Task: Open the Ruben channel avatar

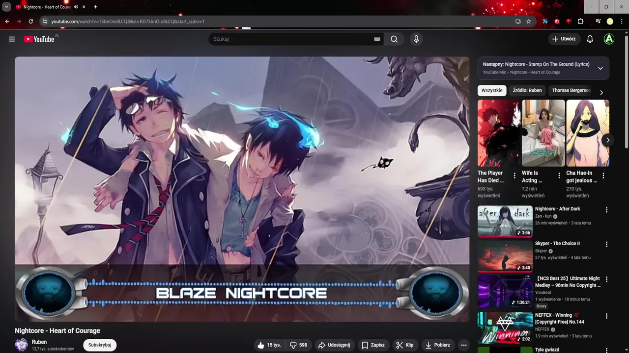Action: [x=21, y=345]
